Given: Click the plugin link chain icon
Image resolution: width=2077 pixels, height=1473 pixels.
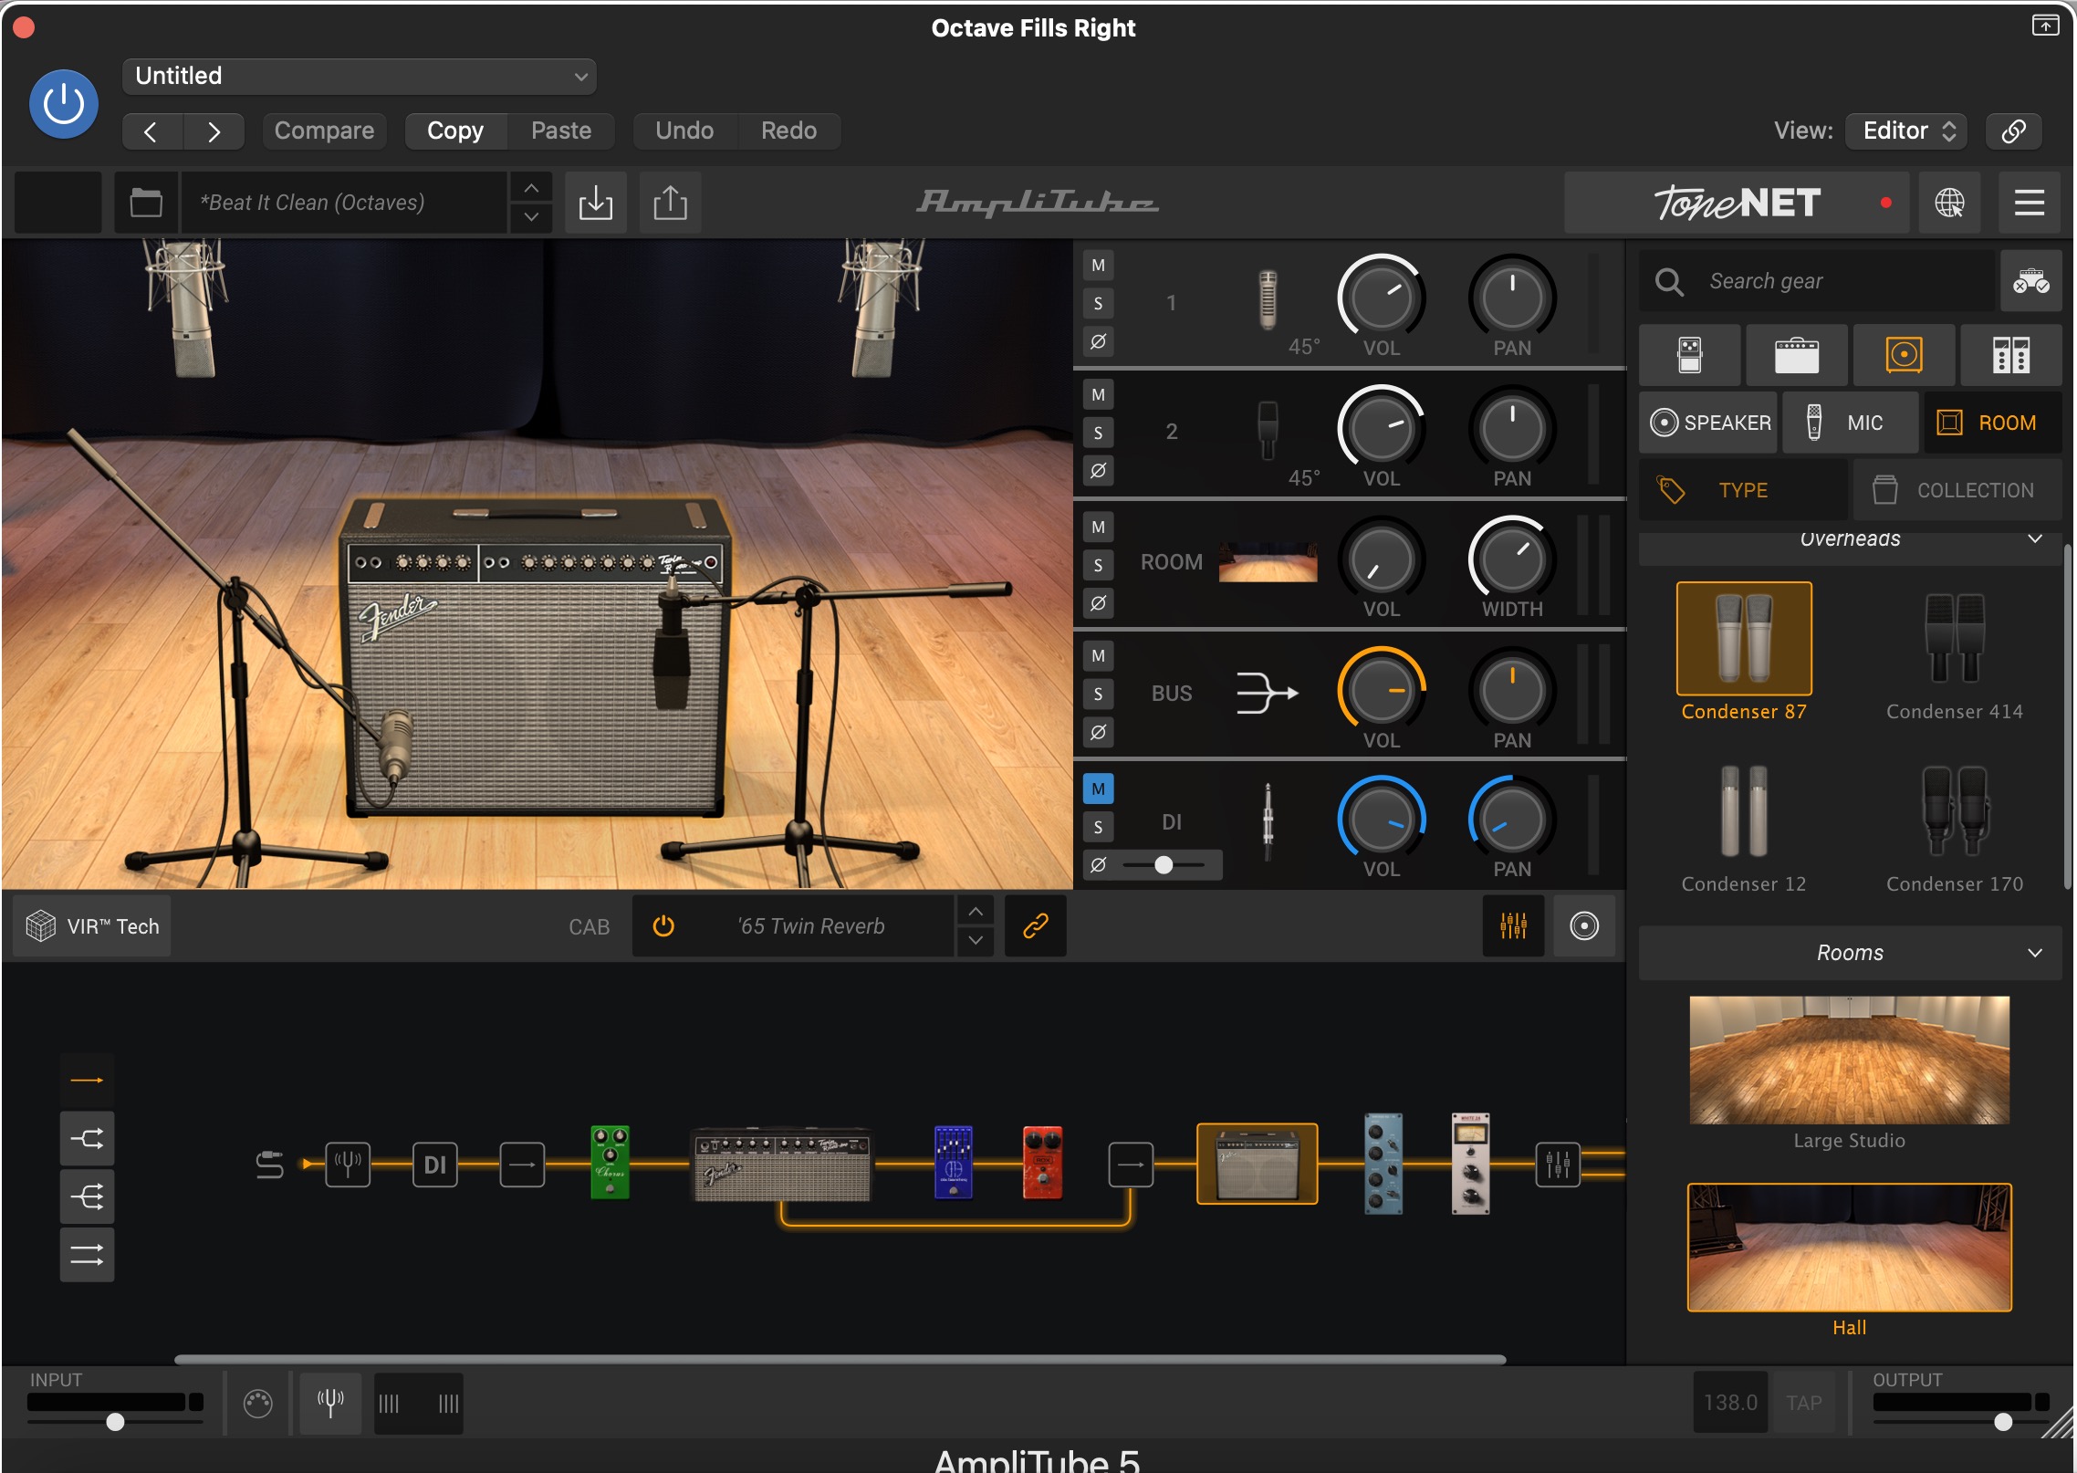Looking at the screenshot, I should coord(2014,131).
